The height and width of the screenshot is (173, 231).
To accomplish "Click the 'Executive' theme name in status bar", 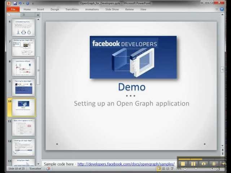I will pos(35,169).
